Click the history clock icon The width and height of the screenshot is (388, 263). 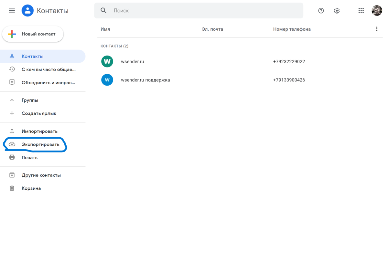click(x=12, y=69)
